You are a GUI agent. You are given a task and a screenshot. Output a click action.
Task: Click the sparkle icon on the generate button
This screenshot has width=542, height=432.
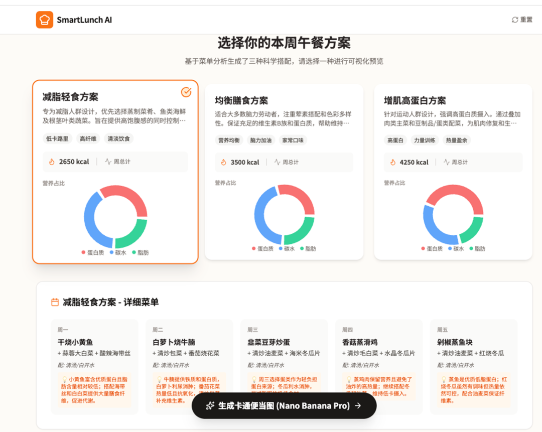pyautogui.click(x=210, y=405)
